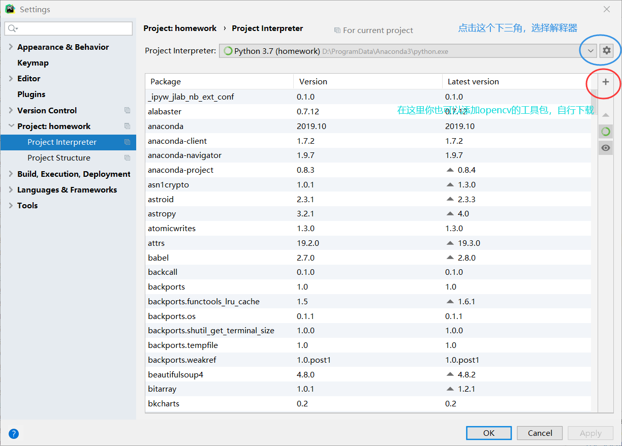Click Project: homework breadcrumb
Image resolution: width=622 pixels, height=446 pixels.
[180, 28]
